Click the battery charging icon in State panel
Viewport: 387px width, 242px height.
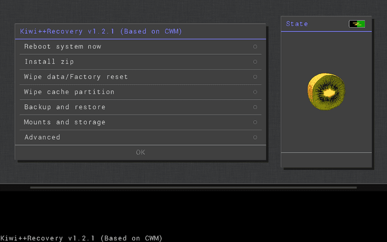coord(357,24)
